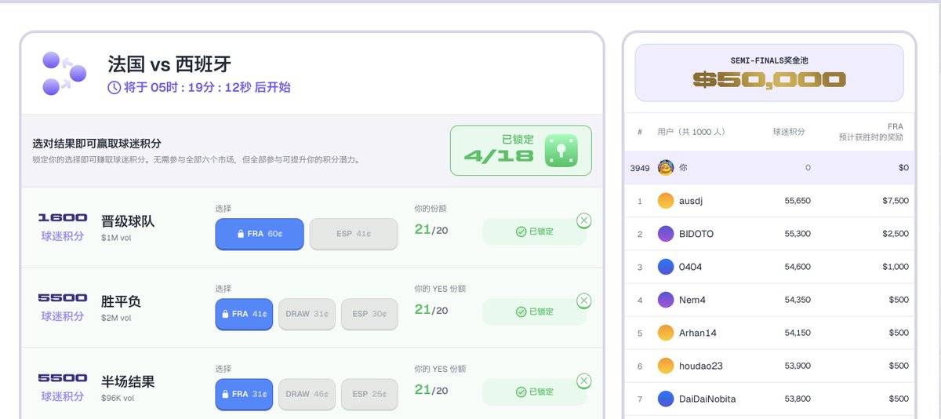Image resolution: width=941 pixels, height=419 pixels.
Task: Click BIDOTO's $2,500 reward amount
Action: (895, 234)
